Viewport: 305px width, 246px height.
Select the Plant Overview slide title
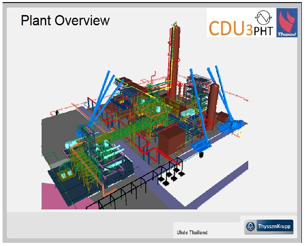click(65, 20)
